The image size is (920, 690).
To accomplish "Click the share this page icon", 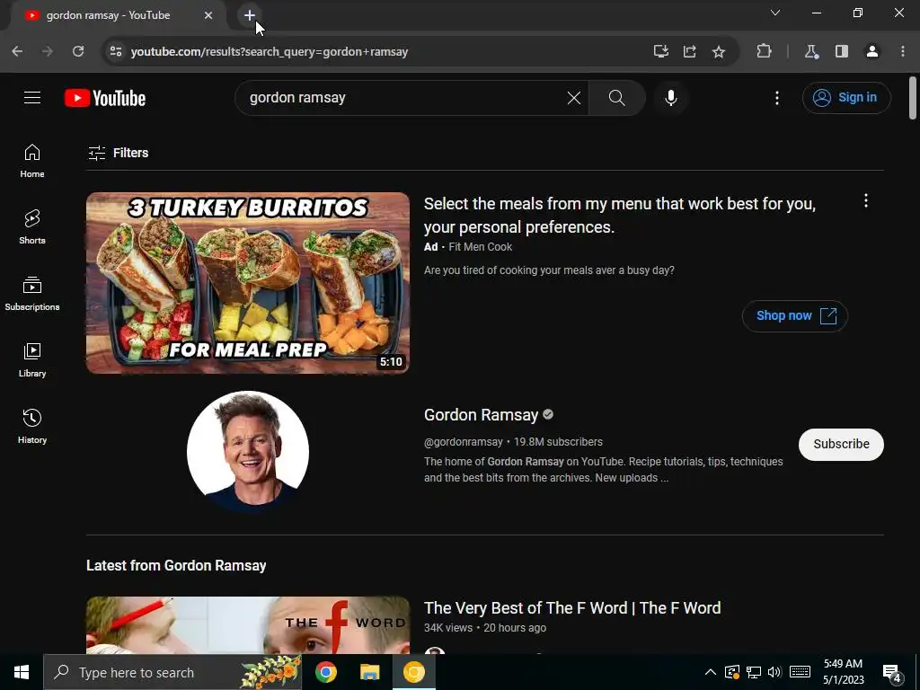I will 690,51.
